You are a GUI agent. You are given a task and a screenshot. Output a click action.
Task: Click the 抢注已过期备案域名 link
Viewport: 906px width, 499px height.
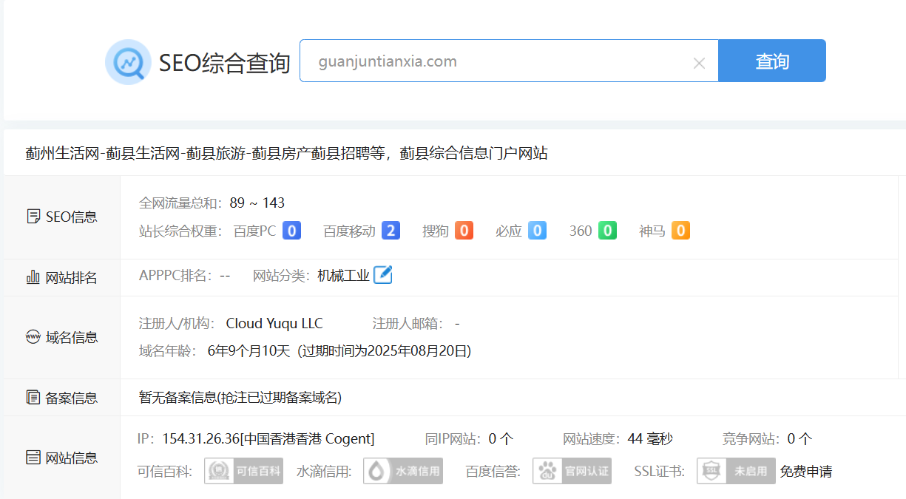(279, 398)
